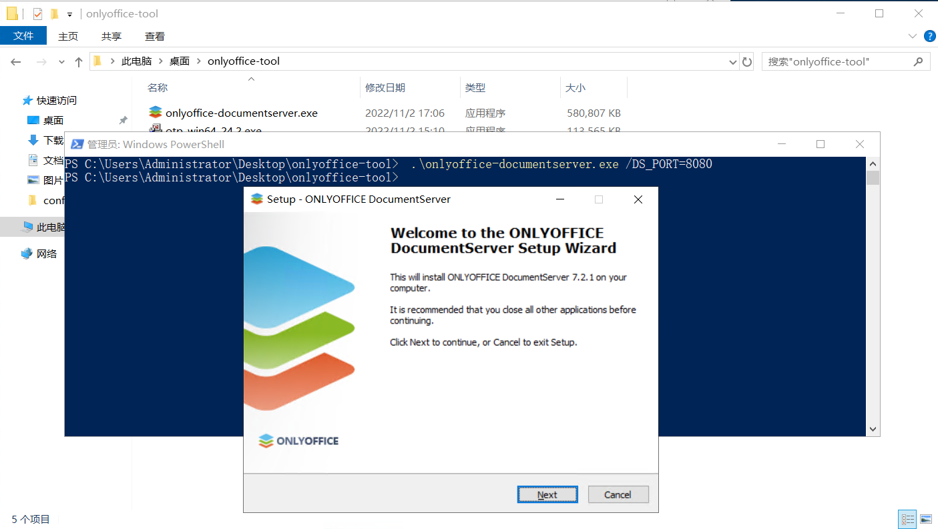The image size is (938, 529).
Task: Click the address bar folder icon
Action: 97,61
